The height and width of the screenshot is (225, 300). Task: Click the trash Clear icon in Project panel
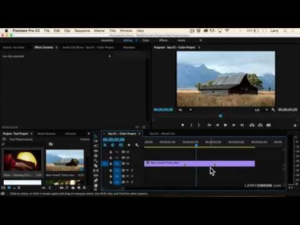tap(84, 187)
